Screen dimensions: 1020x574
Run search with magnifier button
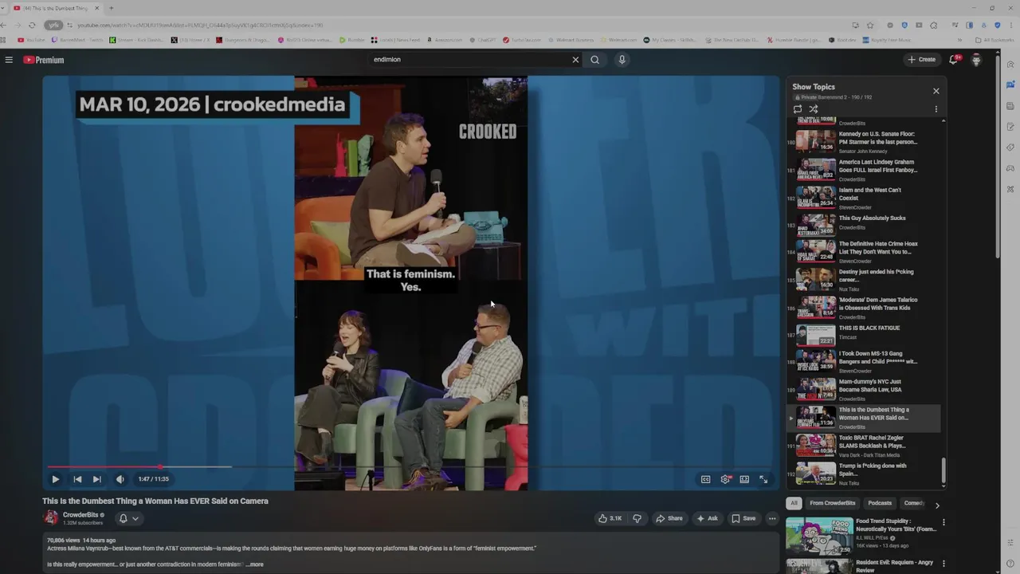point(594,60)
